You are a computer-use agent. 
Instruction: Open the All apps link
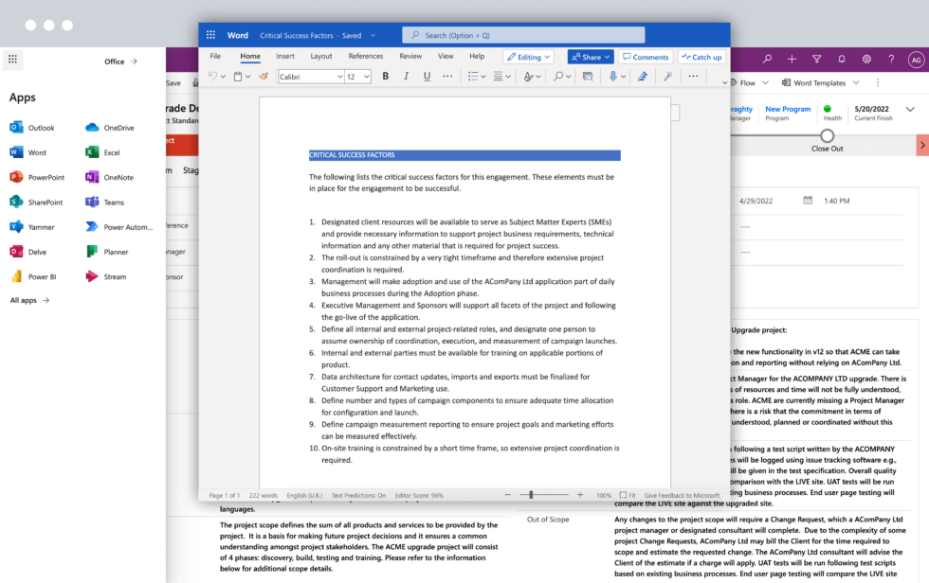pos(29,300)
